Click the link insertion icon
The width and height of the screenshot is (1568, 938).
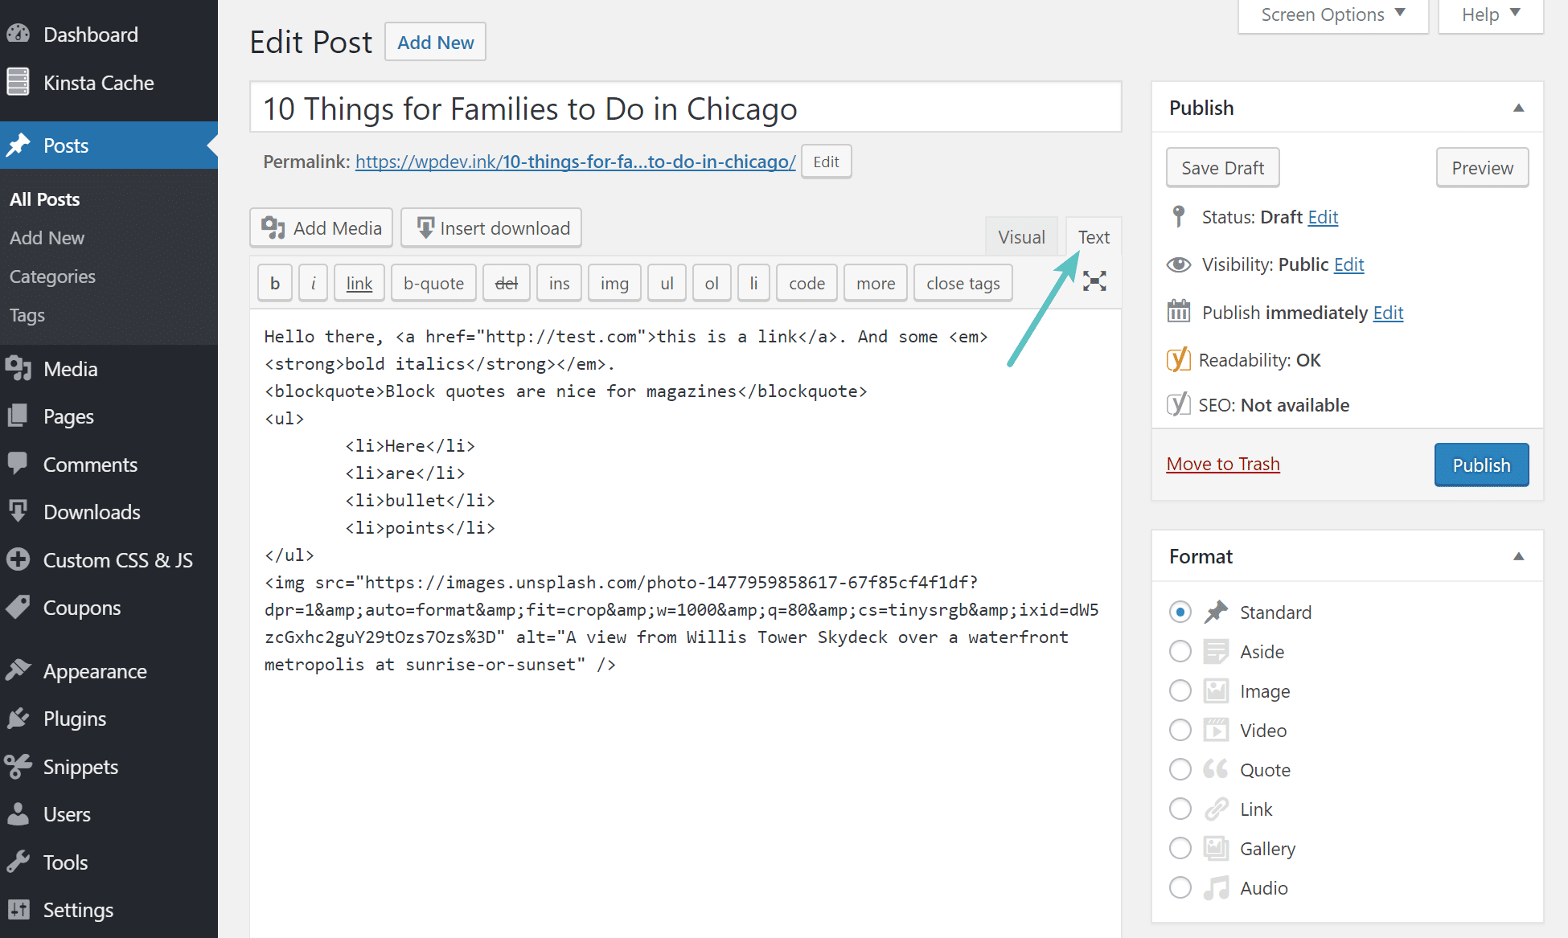(359, 281)
